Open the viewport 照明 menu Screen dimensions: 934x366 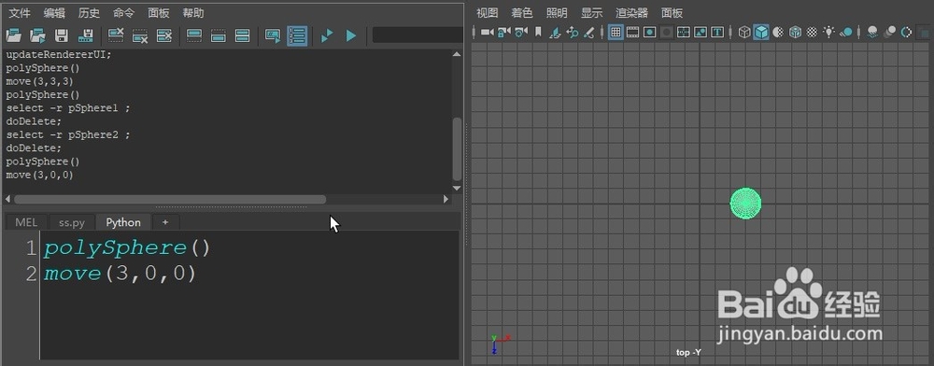coord(557,13)
